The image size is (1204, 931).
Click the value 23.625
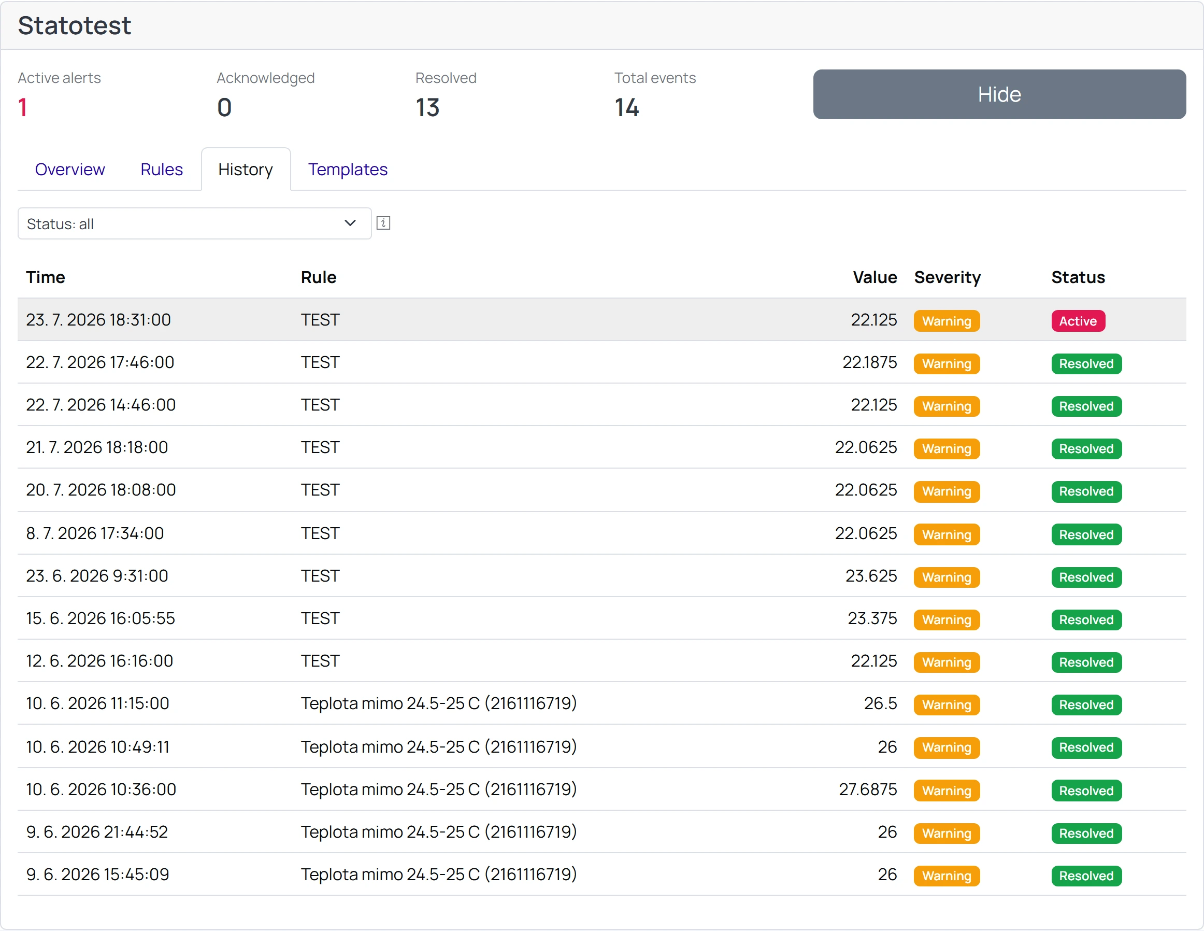(x=871, y=576)
